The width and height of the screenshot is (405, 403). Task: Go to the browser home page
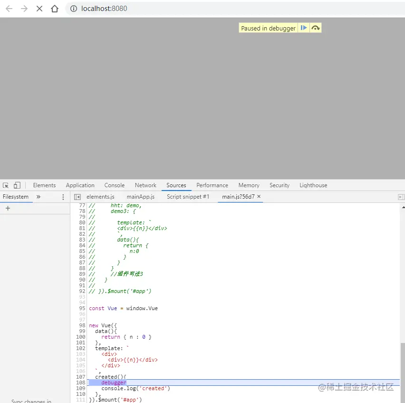point(55,9)
